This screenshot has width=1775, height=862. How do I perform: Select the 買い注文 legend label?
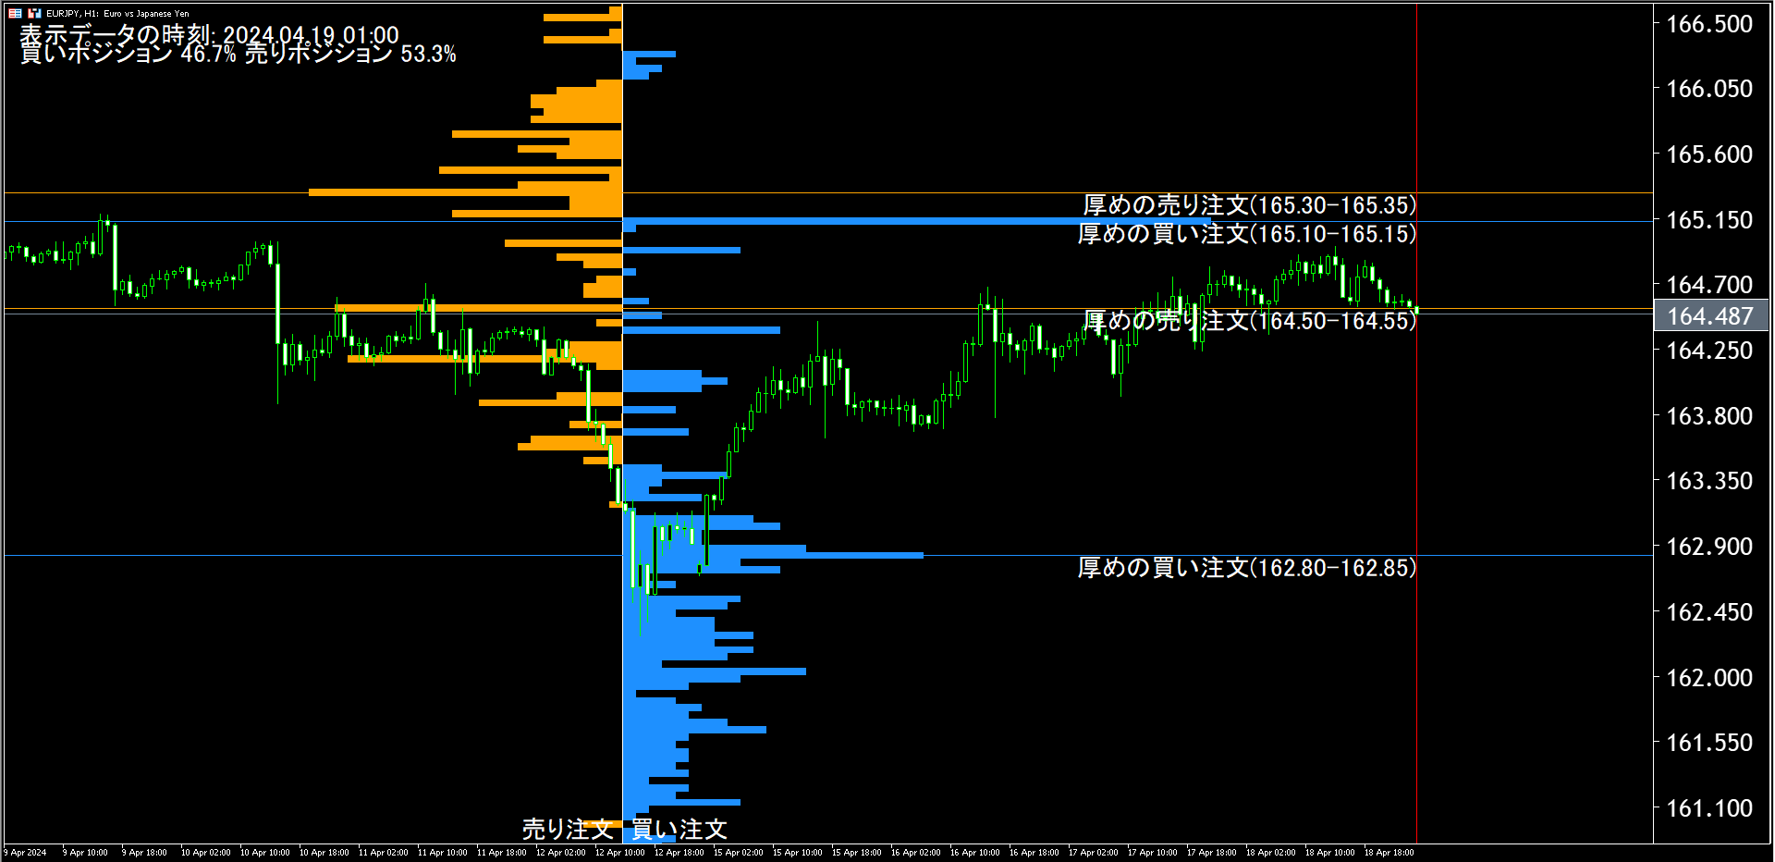(x=679, y=829)
